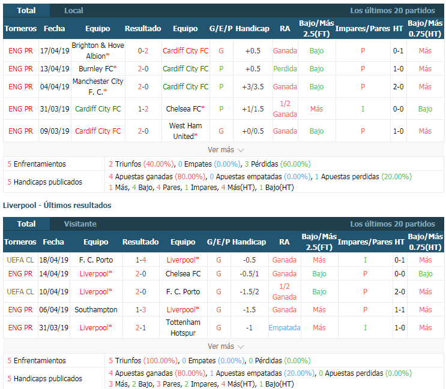Click ENG PR on 06/04/19 row
Screen dimensions: 446x389
pyautogui.click(x=20, y=309)
